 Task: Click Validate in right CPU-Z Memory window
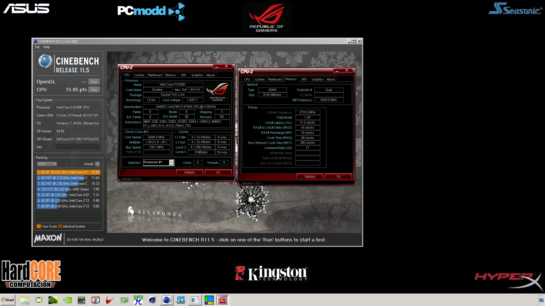[x=310, y=177]
